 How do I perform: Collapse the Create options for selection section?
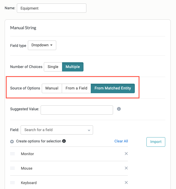(x=12, y=142)
